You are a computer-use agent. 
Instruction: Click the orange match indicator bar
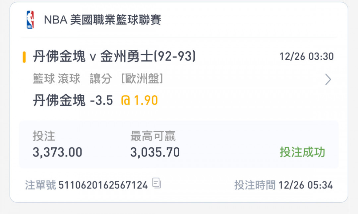tap(24, 57)
